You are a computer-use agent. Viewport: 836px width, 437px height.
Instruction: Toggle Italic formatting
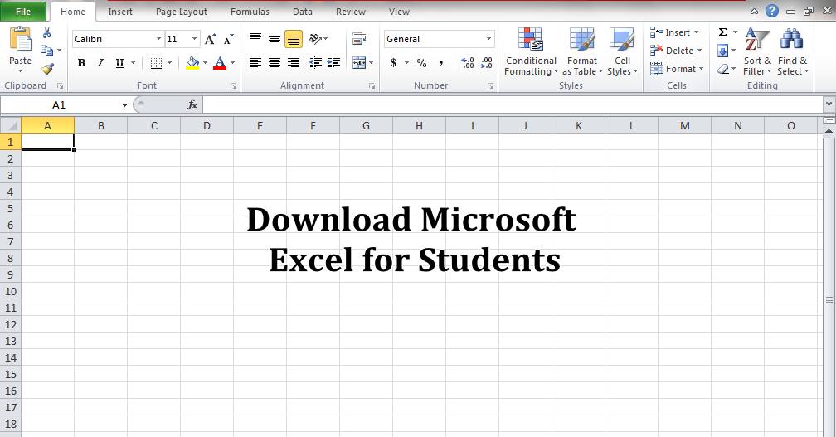coord(100,63)
